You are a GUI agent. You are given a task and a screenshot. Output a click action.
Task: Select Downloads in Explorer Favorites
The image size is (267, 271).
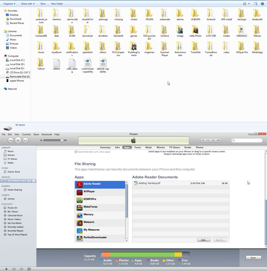click(14, 19)
